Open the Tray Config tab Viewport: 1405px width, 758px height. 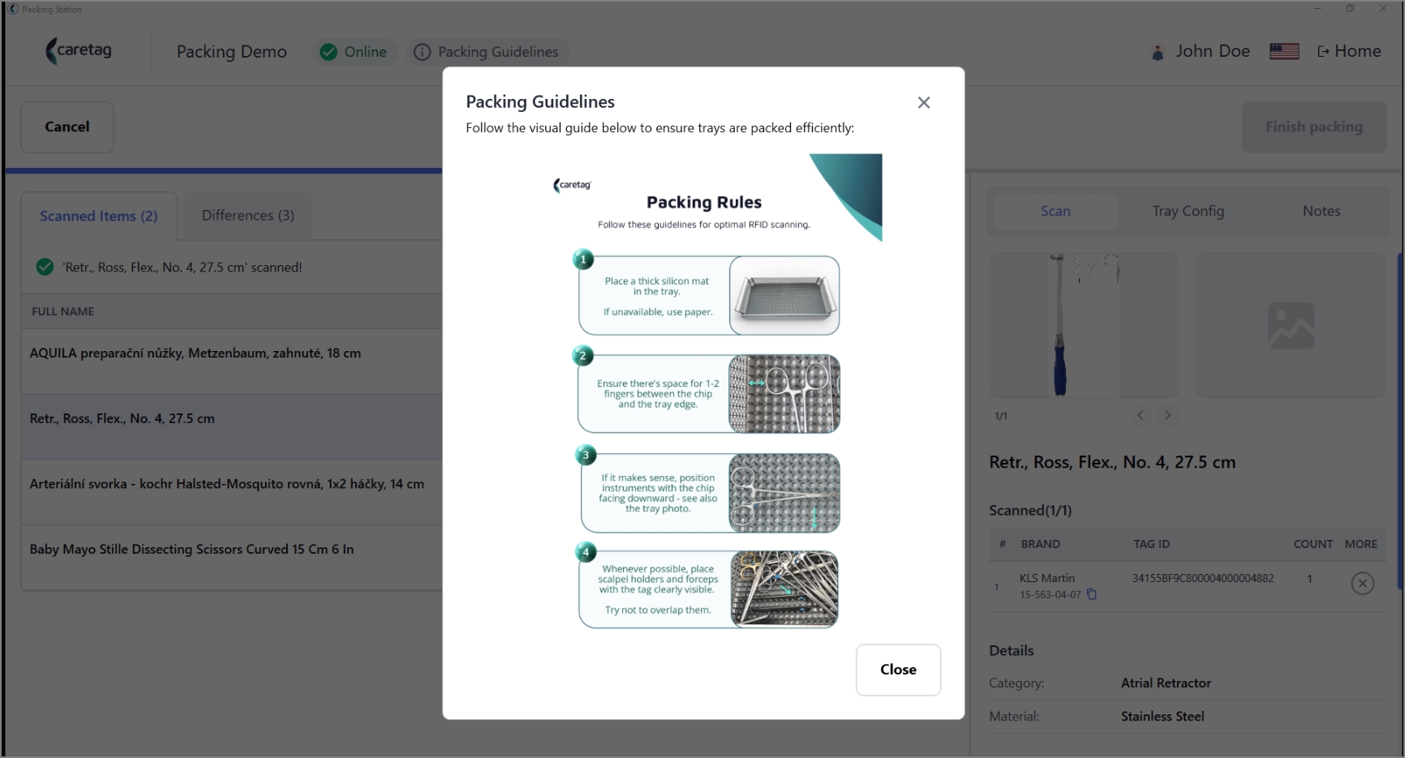pos(1188,211)
